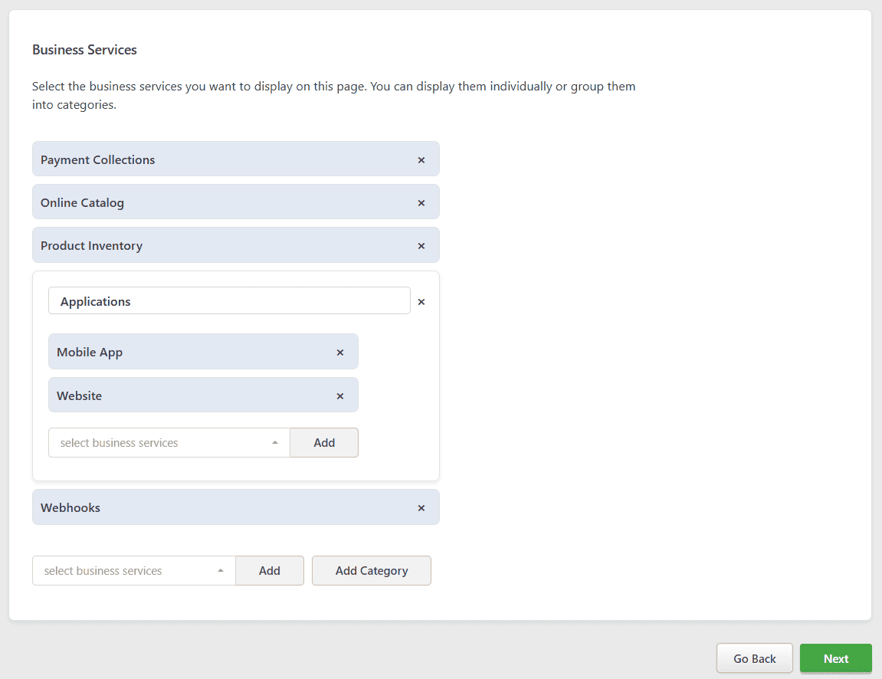Image resolution: width=882 pixels, height=679 pixels.
Task: Open the bottom select business services dropdown
Action: coord(133,571)
